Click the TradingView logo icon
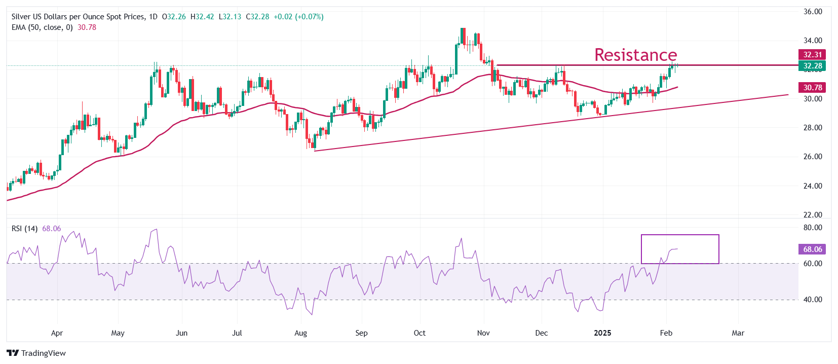838x364 pixels. (x=13, y=353)
